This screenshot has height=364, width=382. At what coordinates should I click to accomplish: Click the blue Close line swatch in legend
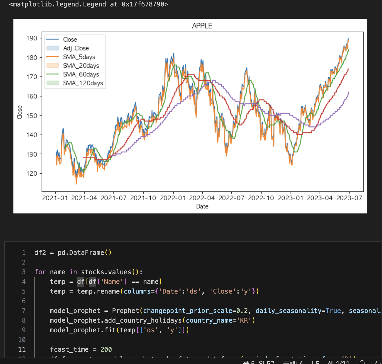click(x=53, y=40)
